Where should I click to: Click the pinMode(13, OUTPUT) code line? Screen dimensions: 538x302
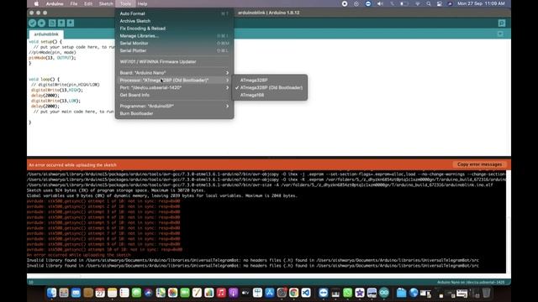point(52,58)
